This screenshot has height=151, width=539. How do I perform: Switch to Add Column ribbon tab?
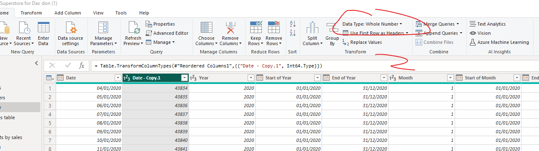[x=68, y=13]
